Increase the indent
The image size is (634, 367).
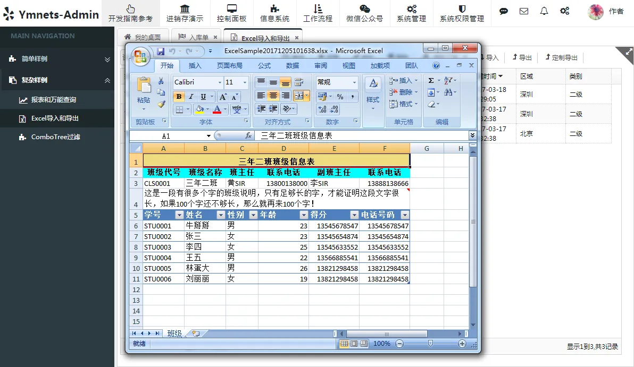273,108
